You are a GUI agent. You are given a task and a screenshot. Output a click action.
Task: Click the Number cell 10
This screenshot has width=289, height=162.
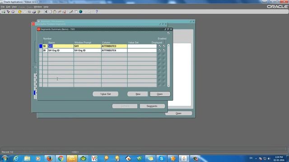click(x=45, y=46)
